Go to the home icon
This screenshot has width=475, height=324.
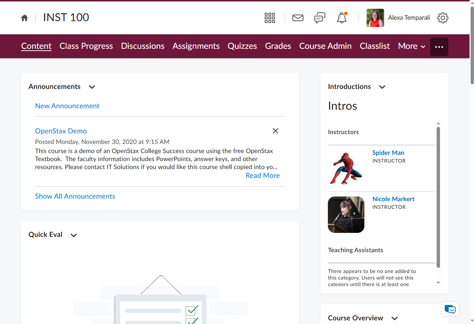[24, 18]
